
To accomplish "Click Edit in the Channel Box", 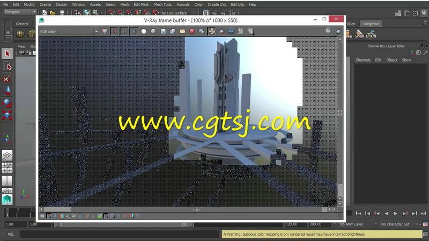I will (379, 60).
